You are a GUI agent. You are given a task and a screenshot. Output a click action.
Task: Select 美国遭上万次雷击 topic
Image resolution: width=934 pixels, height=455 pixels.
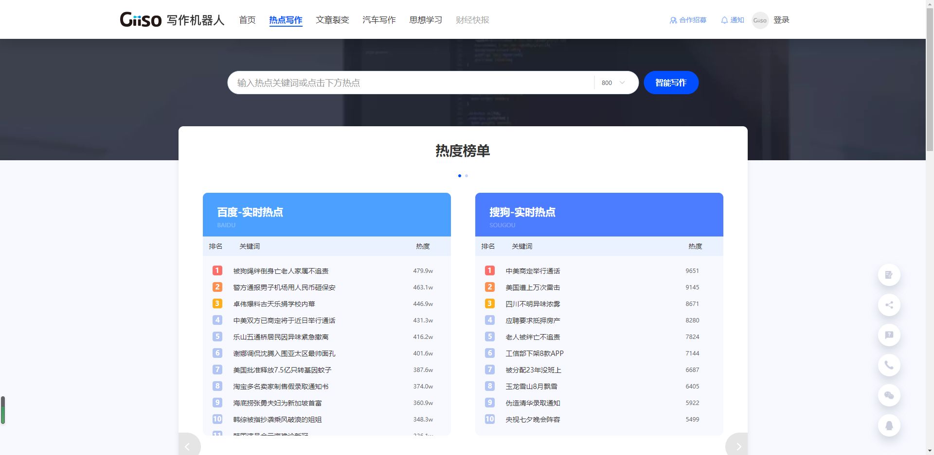[x=533, y=287]
